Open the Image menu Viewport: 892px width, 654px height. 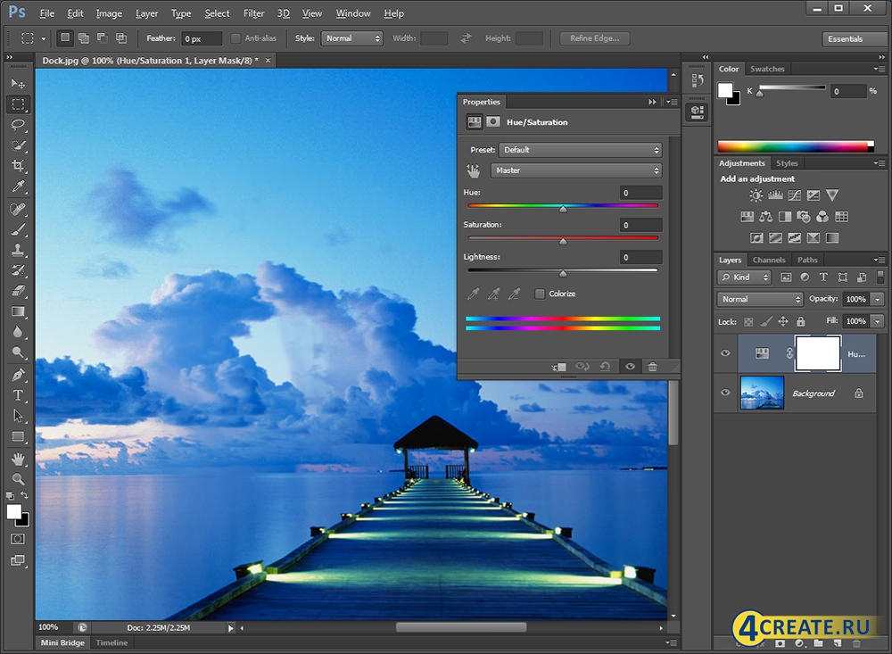pyautogui.click(x=109, y=13)
